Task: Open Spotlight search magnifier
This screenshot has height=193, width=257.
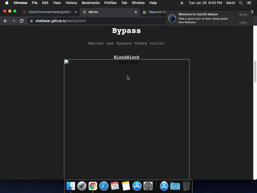Action: coord(241,3)
